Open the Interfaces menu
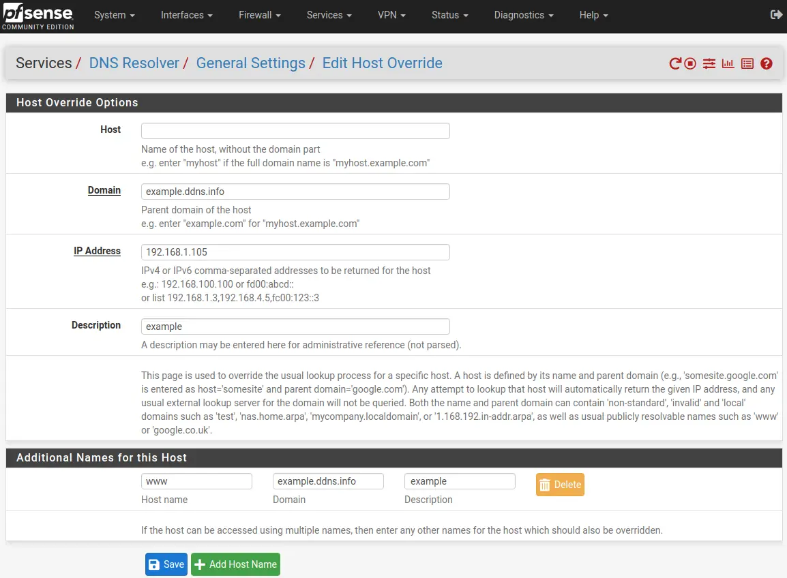 click(x=187, y=15)
